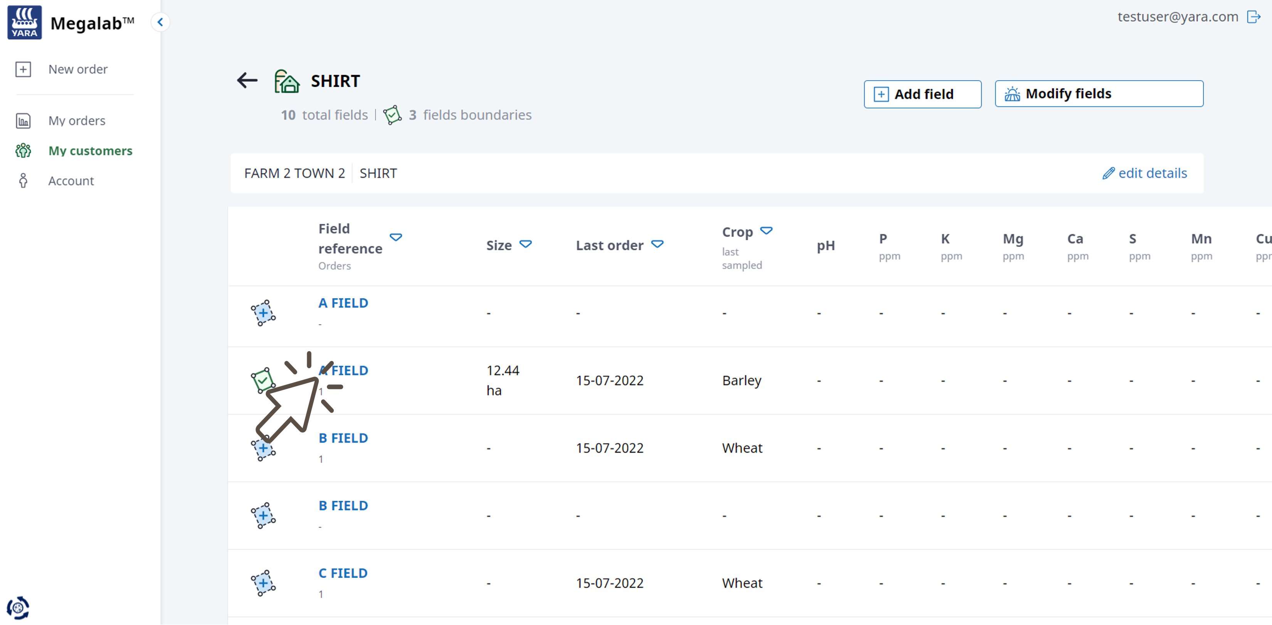Go to My orders menu item
The width and height of the screenshot is (1272, 625).
coord(77,121)
